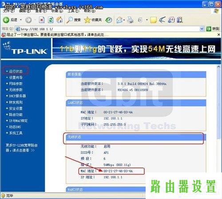The width and height of the screenshot is (222, 199).
Task: Click the 更多TP-LINK宽带路由器 link
Action: click(21, 148)
